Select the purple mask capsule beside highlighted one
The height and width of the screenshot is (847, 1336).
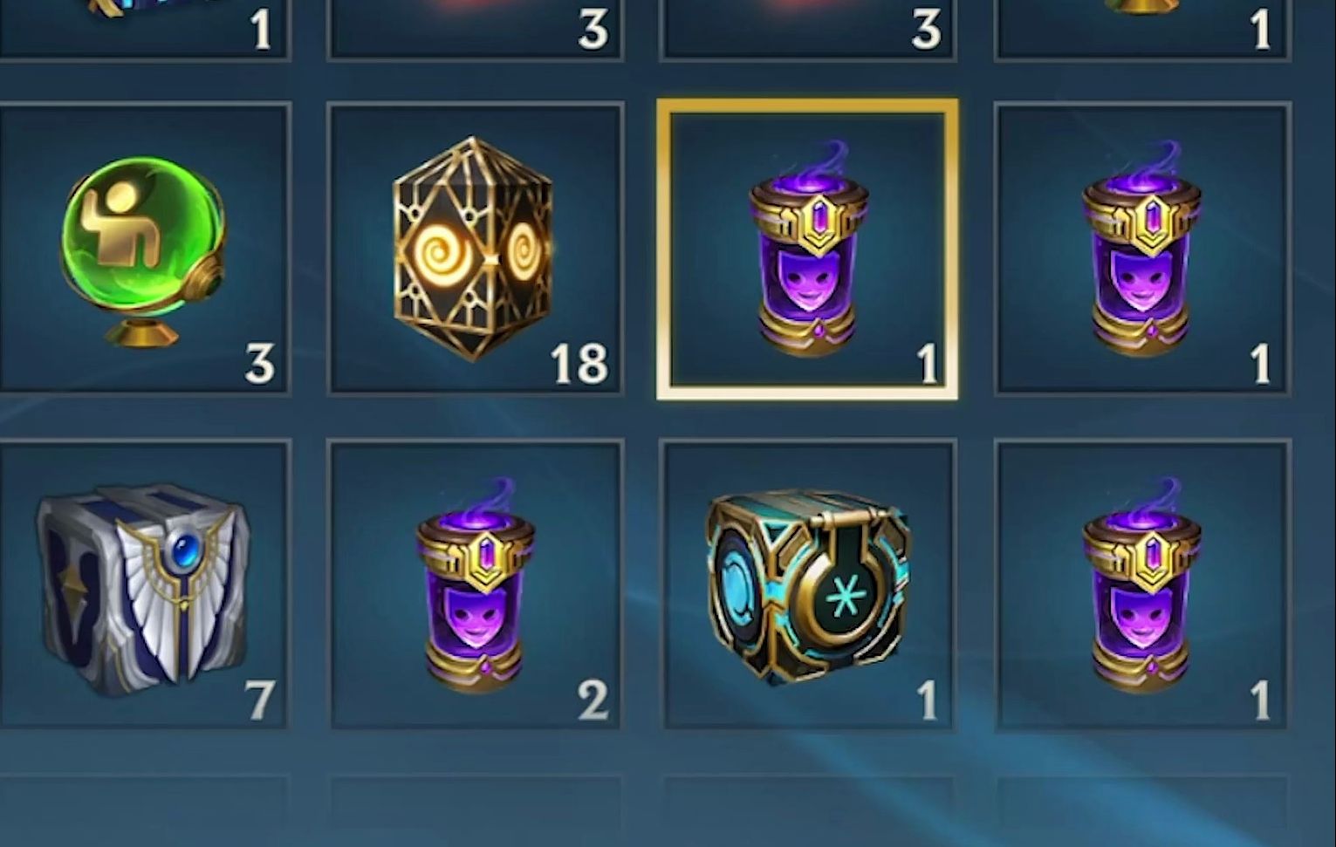[1141, 249]
